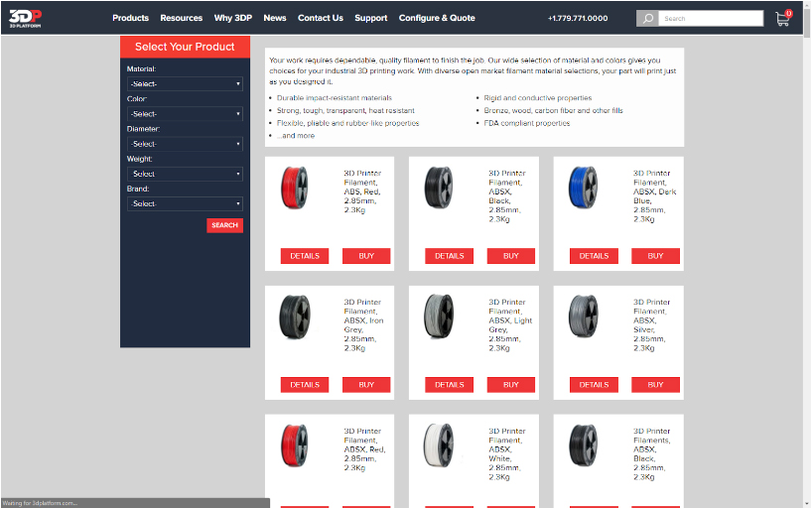
Task: Open the Resources menu
Action: pos(182,18)
